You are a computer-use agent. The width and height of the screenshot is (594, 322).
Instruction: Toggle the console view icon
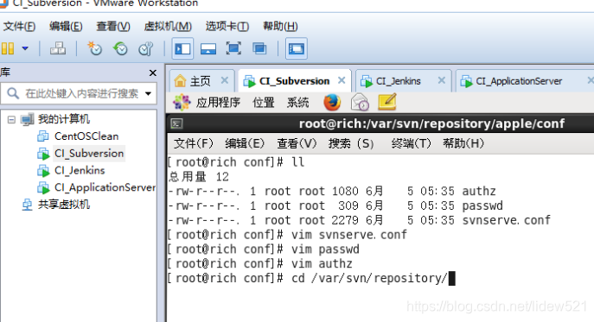297,48
